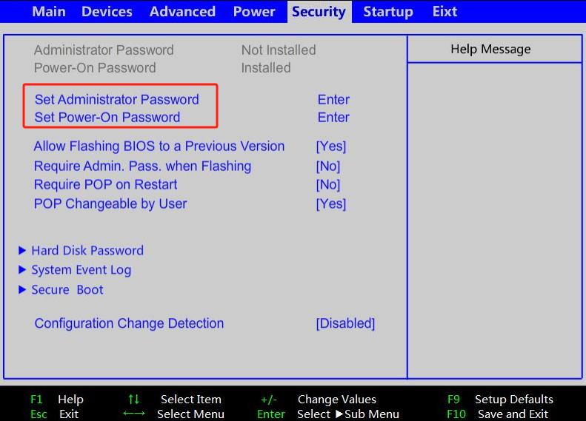586x421 pixels.
Task: Toggle Require POP on Restart [No] value
Action: click(x=327, y=185)
